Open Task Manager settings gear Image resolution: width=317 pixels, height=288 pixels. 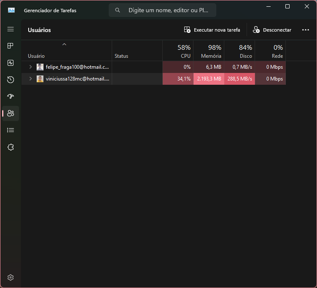[x=11, y=277]
